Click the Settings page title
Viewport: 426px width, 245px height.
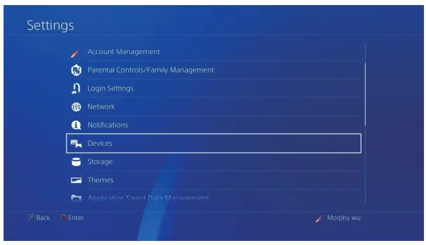(50, 25)
